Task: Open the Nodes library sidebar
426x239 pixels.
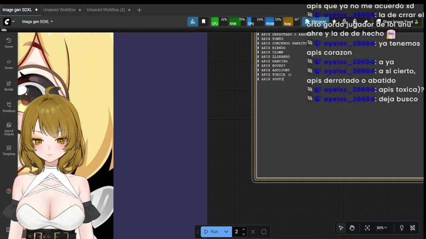Action: coord(9,64)
